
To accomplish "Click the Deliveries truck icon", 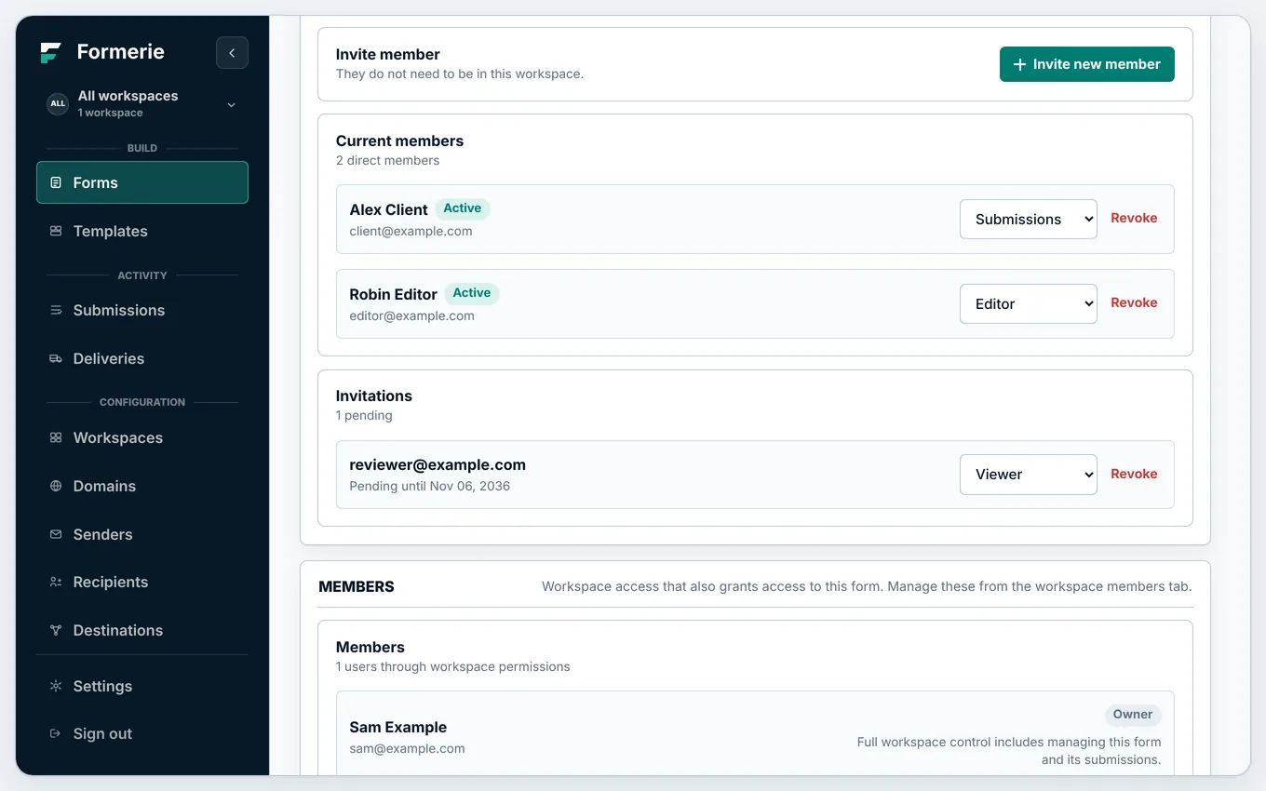I will point(56,358).
